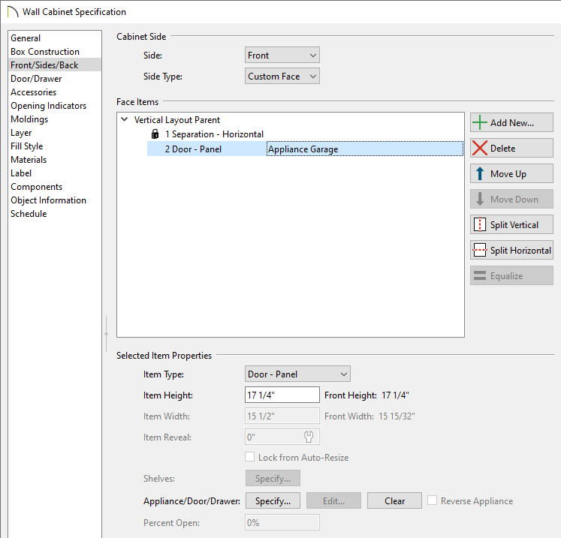
Task: Click the Move Down button
Action: (511, 199)
